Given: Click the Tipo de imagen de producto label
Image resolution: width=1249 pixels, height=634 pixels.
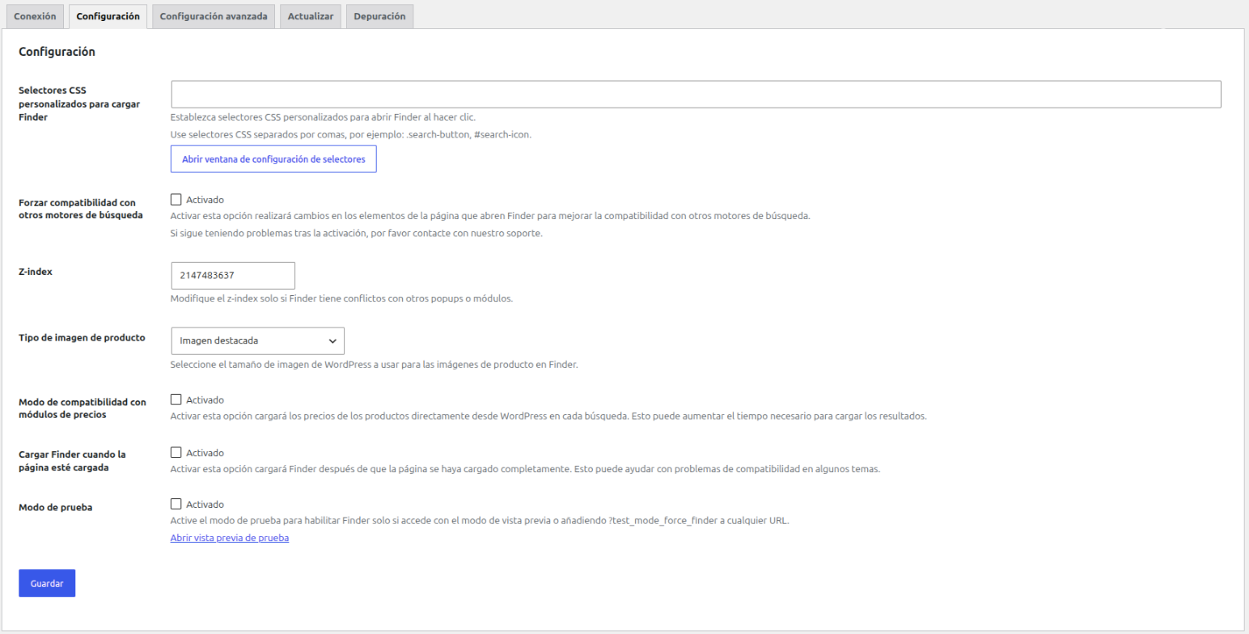Looking at the screenshot, I should coord(82,337).
